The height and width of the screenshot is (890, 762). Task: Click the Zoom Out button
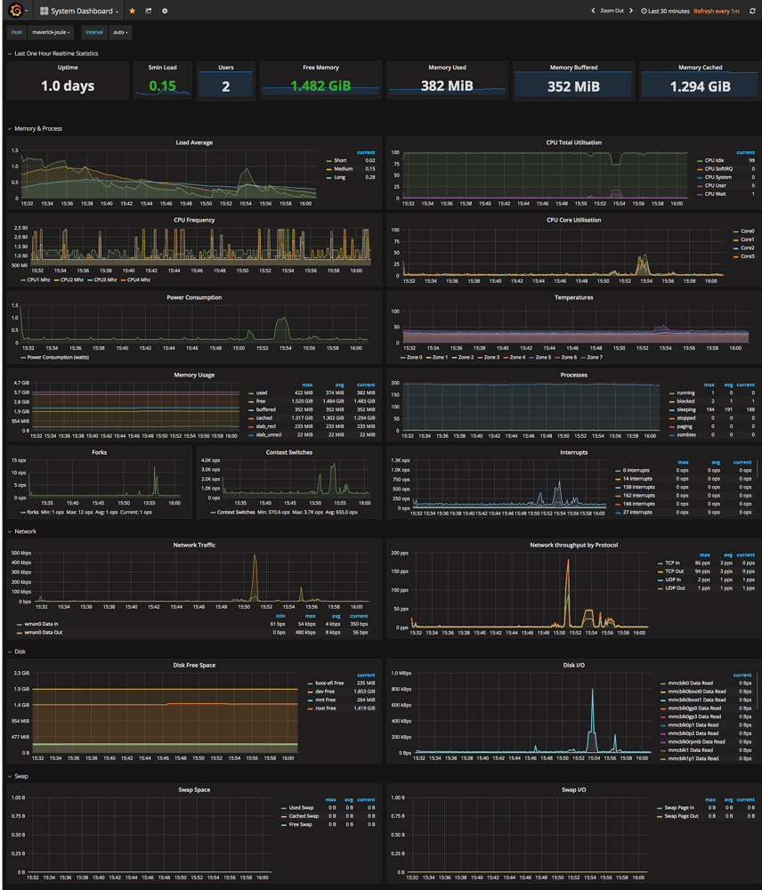[612, 10]
